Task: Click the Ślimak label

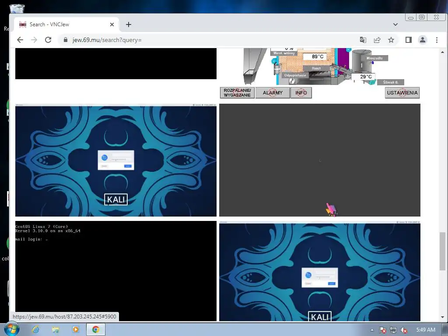Action: 390,82
